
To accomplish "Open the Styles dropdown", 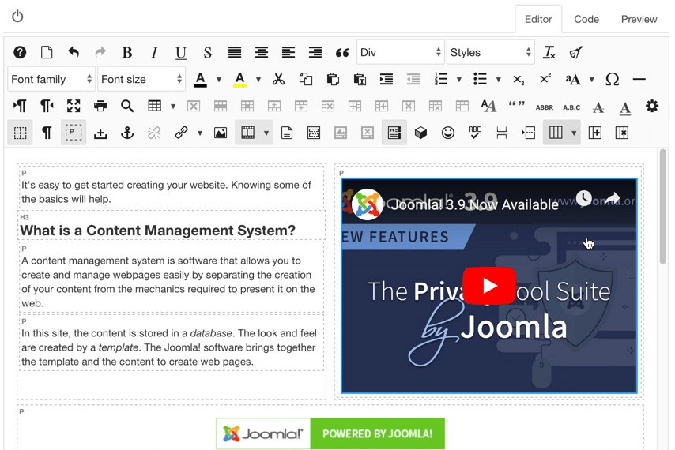I will 490,52.
